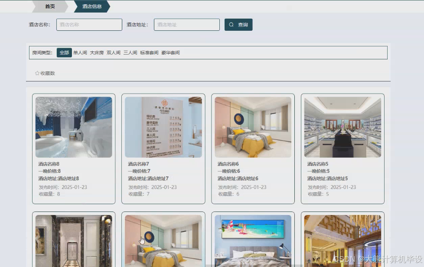Click the 查询 search button
Screen dimensions: 424x267
point(238,25)
